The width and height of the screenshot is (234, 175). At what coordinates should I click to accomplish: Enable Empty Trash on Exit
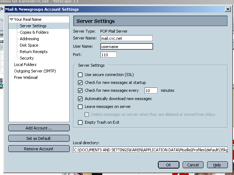[80, 122]
